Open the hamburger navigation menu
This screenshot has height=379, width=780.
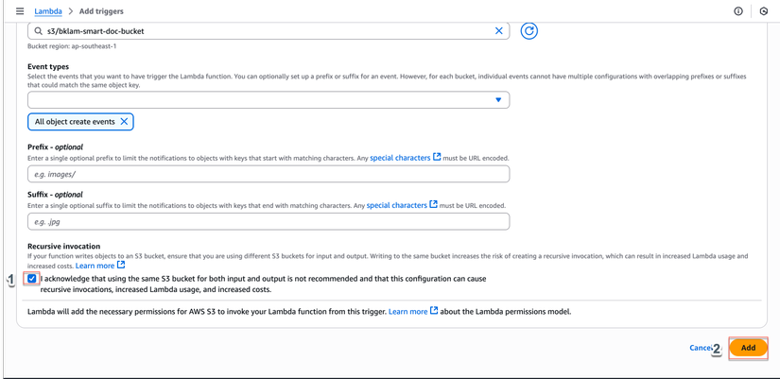click(20, 11)
